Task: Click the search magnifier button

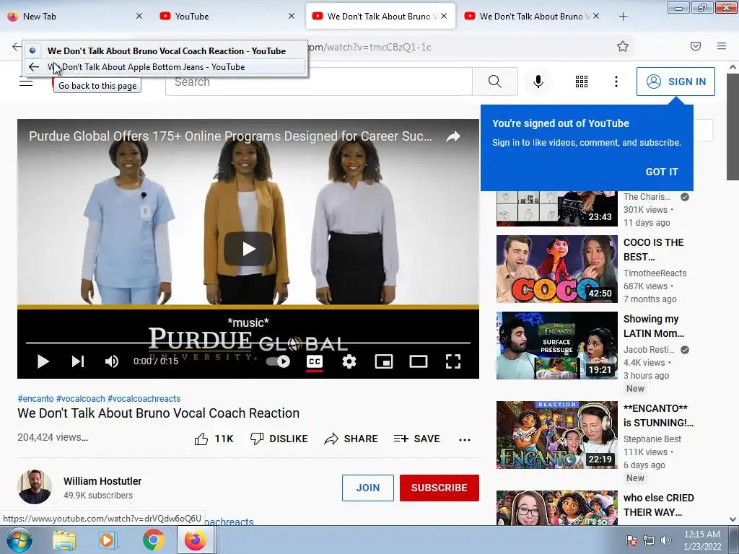Action: tap(495, 82)
